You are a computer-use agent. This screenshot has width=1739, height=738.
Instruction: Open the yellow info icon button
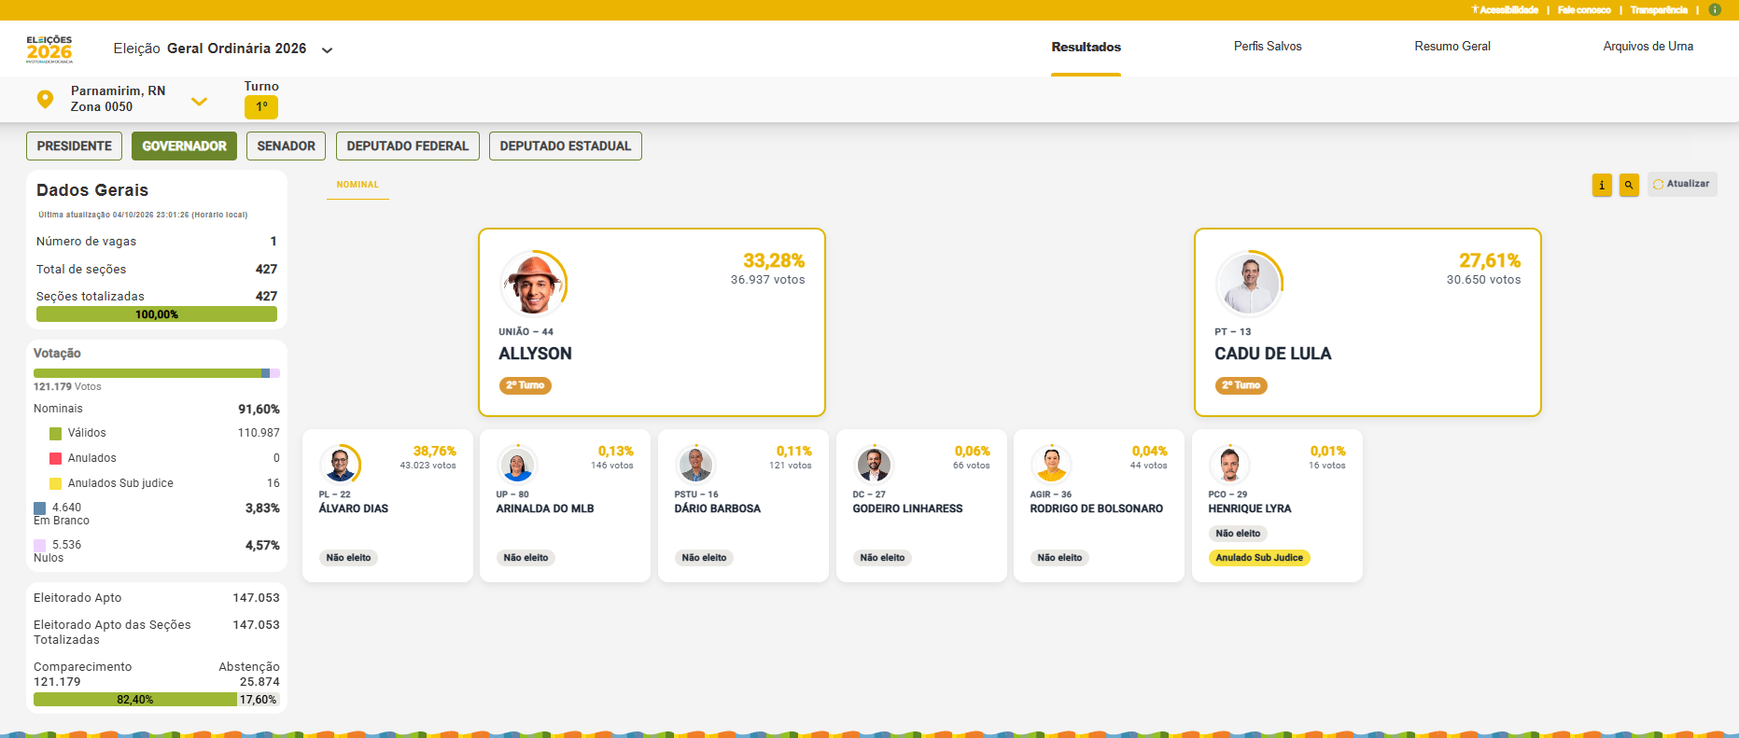[x=1602, y=185]
